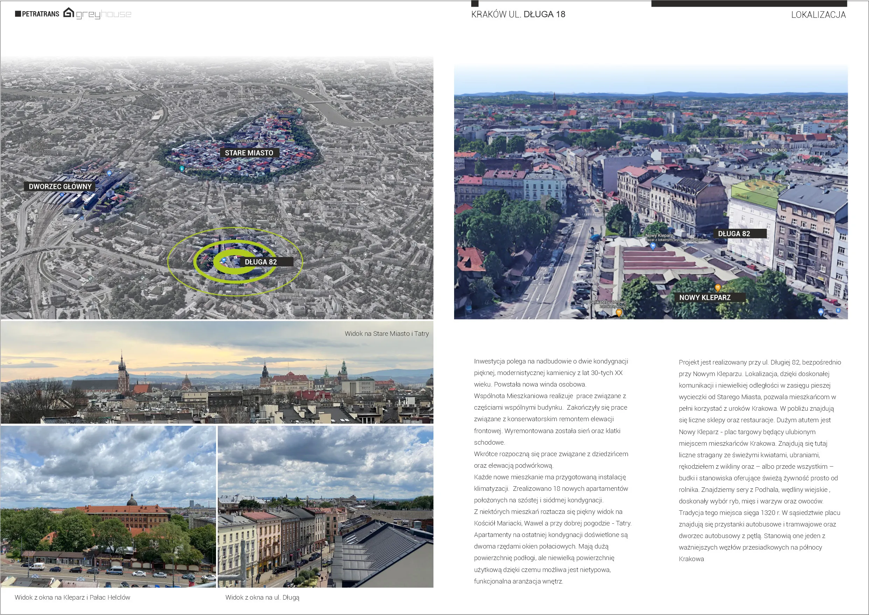Click the Kleparz and Pałac Helclów window photo
The width and height of the screenshot is (869, 615).
(108, 506)
